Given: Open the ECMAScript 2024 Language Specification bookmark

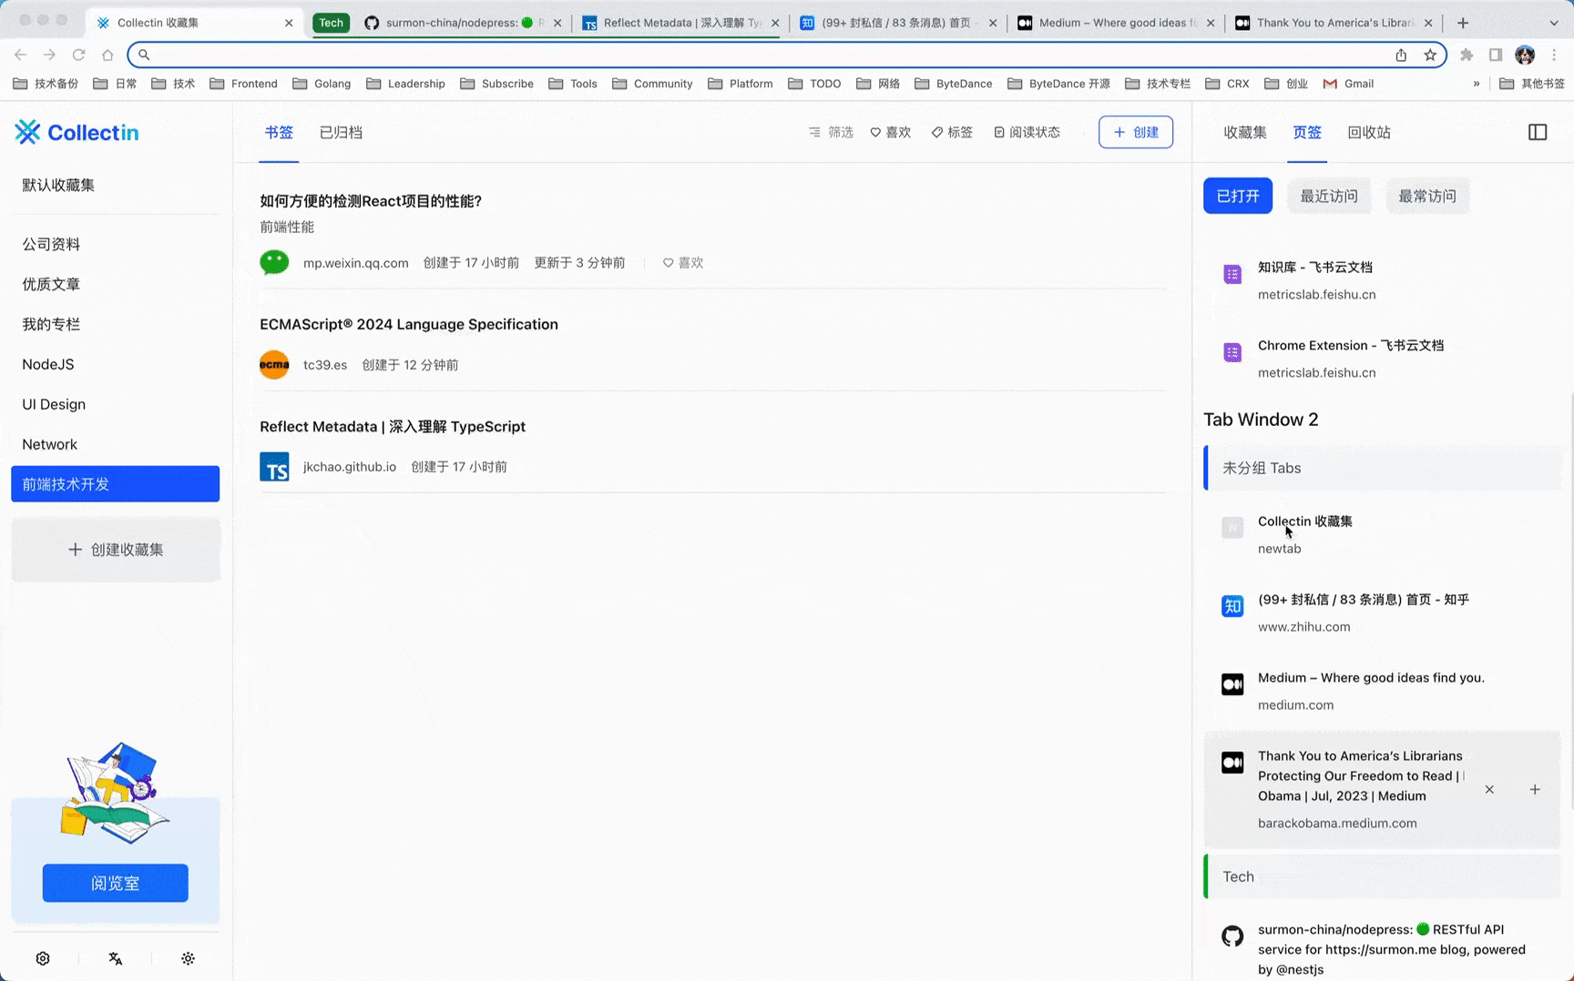Looking at the screenshot, I should [x=409, y=325].
